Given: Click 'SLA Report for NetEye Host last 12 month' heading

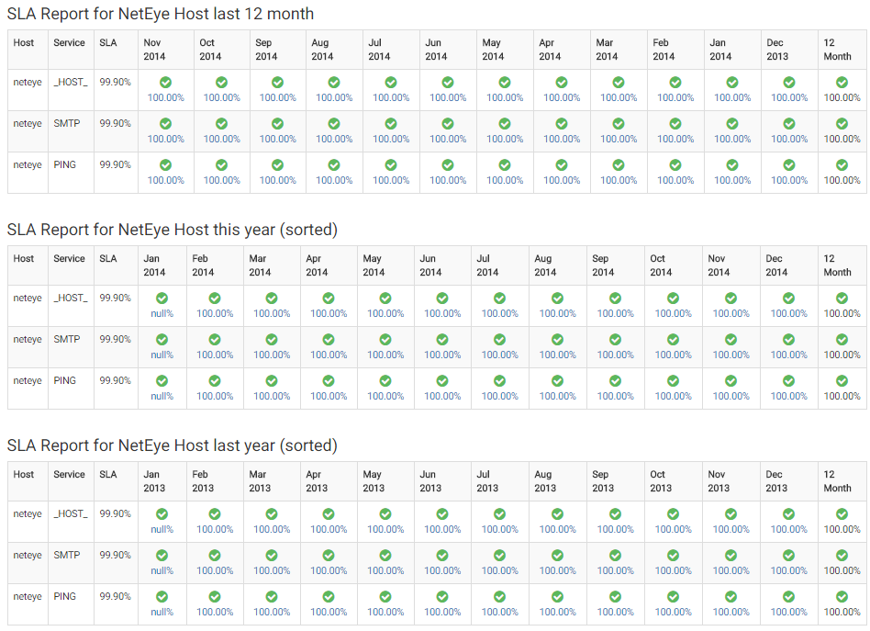Looking at the screenshot, I should click(x=161, y=14).
